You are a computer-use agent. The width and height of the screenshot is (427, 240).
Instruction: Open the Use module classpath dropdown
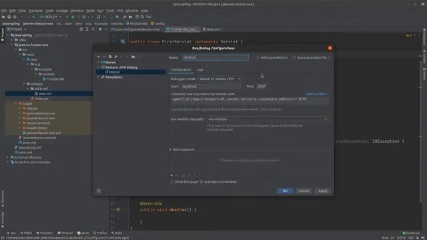[x=268, y=119]
